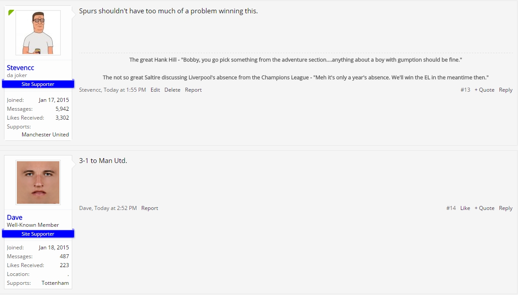
Task: Add post #14 to multi-quote
Action: (x=484, y=208)
